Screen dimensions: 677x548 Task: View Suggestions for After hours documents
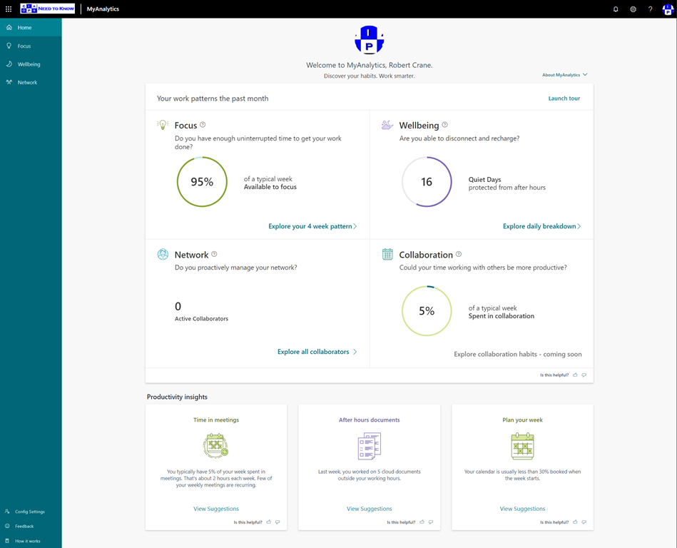(369, 509)
